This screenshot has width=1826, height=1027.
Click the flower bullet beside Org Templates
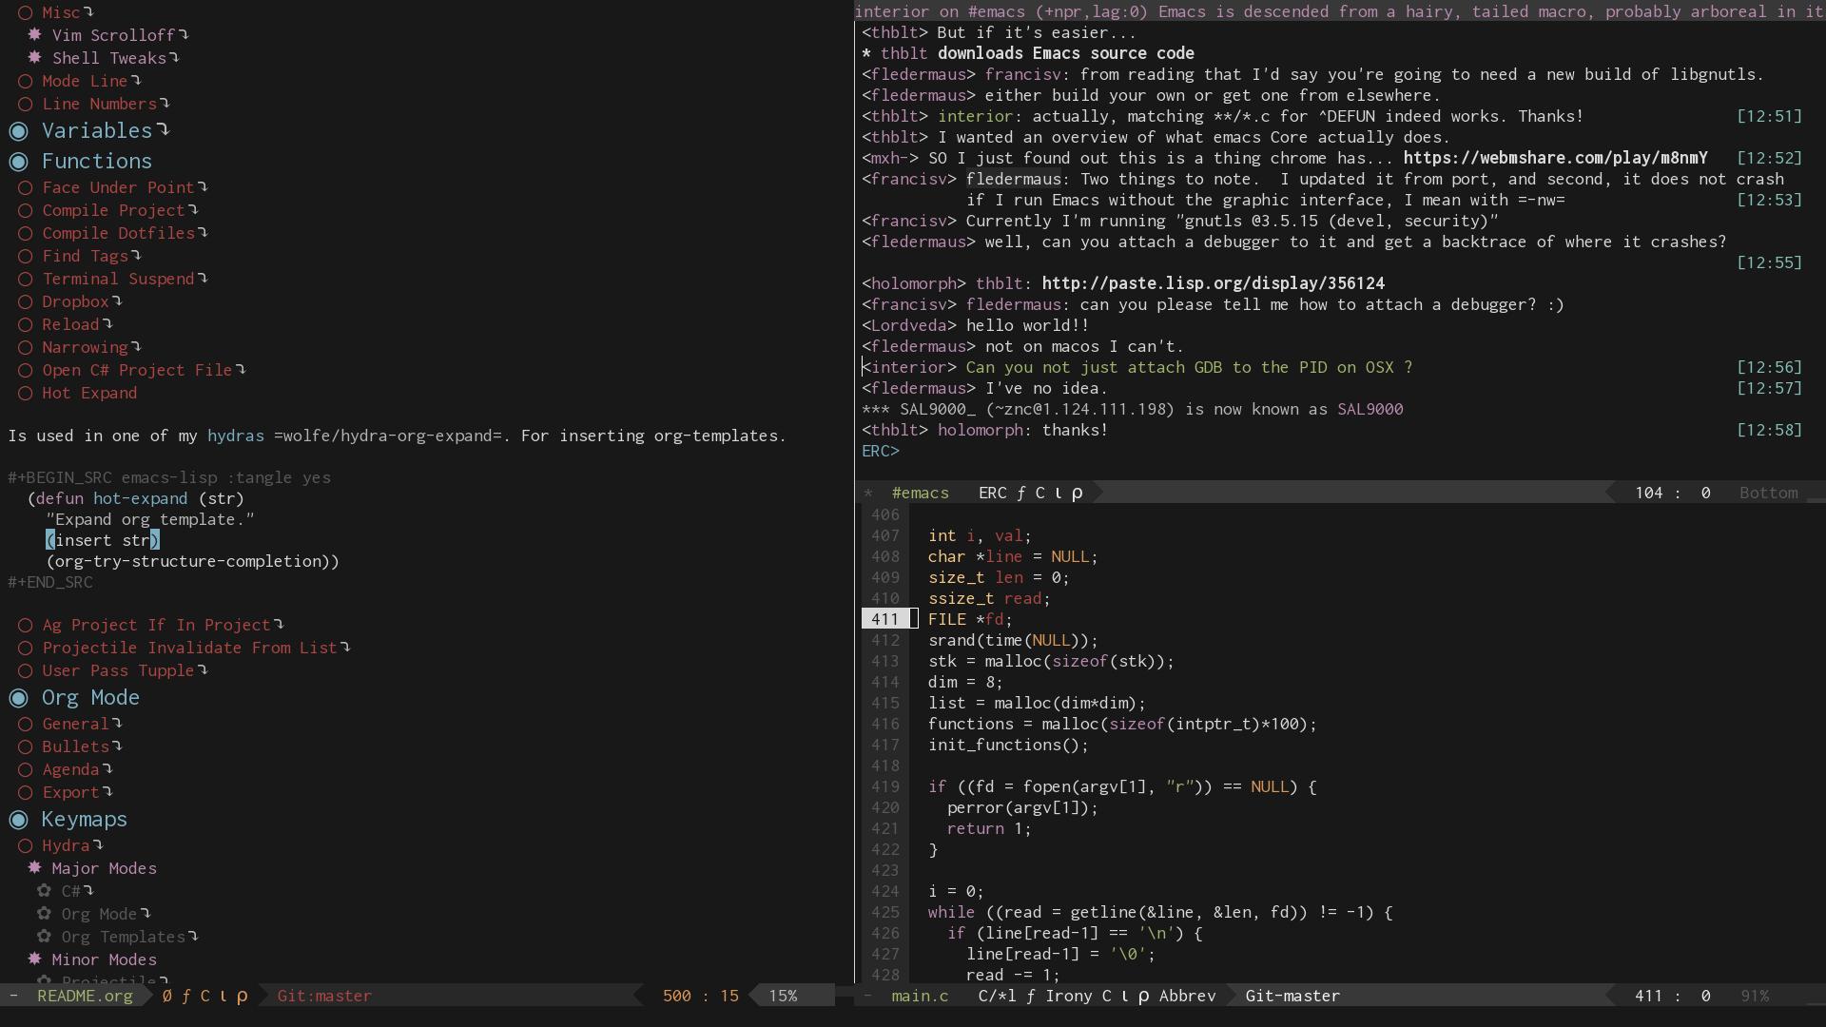(x=44, y=936)
